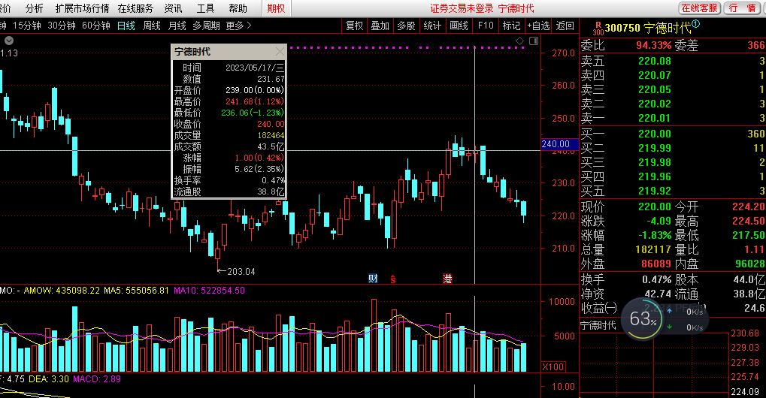766x398 pixels.
Task: Click the 叠加 overlay toolbar button
Action: [x=380, y=26]
